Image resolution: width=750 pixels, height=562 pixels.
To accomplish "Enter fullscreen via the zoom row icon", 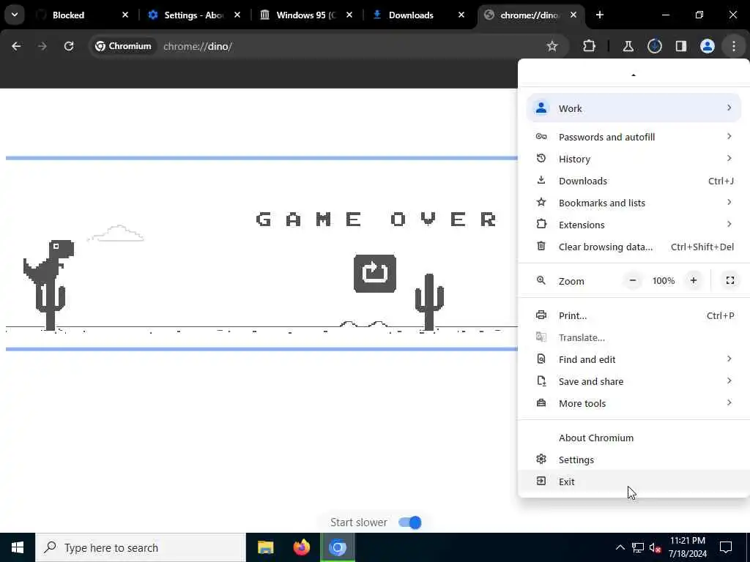I will (x=730, y=280).
